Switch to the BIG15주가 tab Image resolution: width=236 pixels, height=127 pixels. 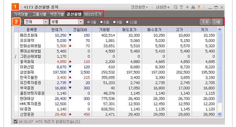click(x=93, y=14)
